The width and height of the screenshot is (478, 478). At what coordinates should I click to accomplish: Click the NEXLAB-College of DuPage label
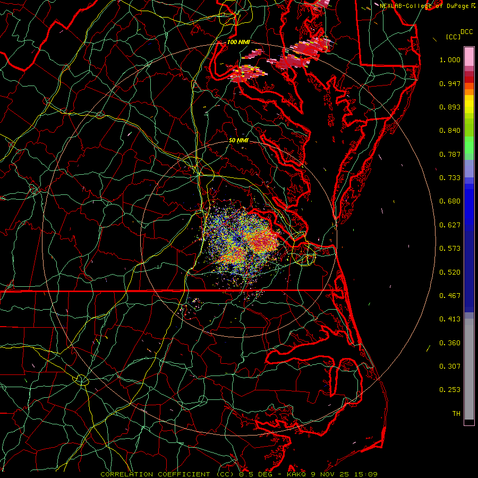(x=424, y=6)
